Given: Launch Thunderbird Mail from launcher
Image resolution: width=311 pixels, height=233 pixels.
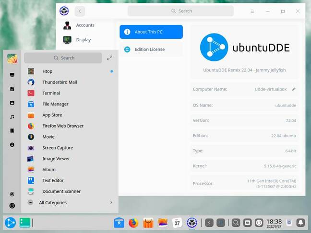Looking at the screenshot, I should [x=69, y=82].
